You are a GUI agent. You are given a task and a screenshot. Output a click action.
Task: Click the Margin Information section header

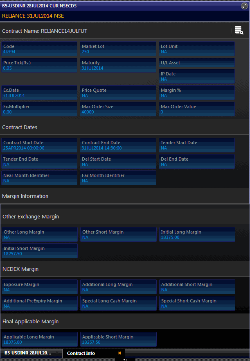25,196
